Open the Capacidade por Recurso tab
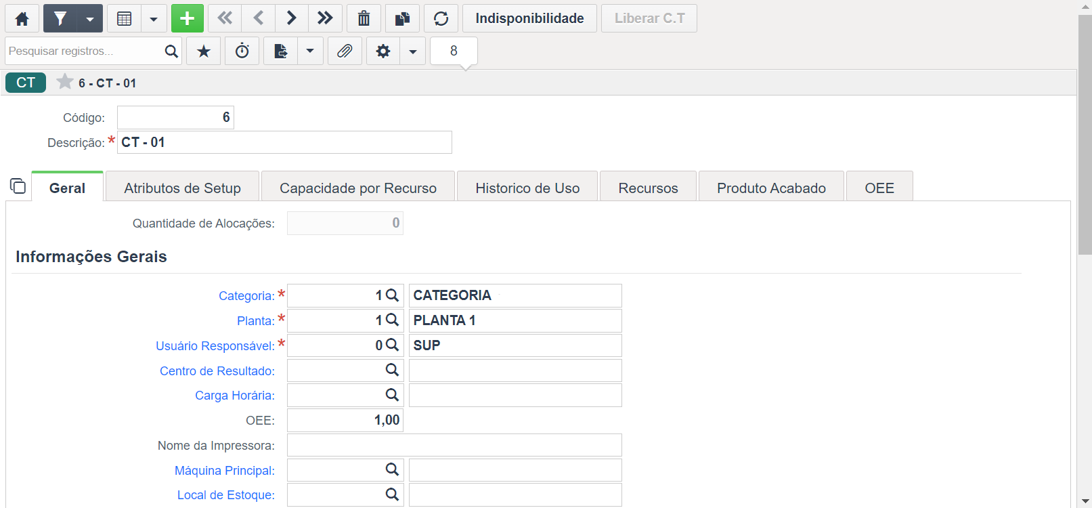This screenshot has height=508, width=1092. [358, 188]
